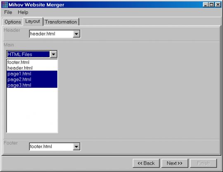Switch to the Options tab
The image size is (223, 172).
(x=13, y=22)
